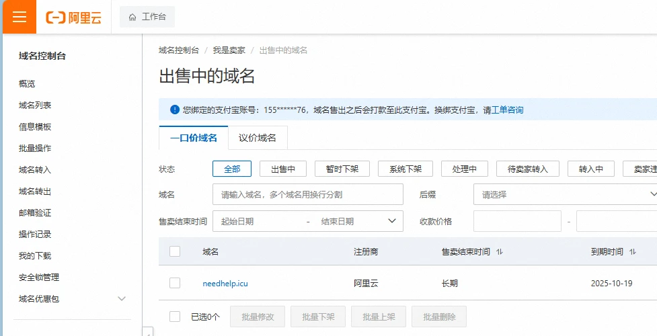Click 域名控制台 in the breadcrumb

[x=179, y=50]
